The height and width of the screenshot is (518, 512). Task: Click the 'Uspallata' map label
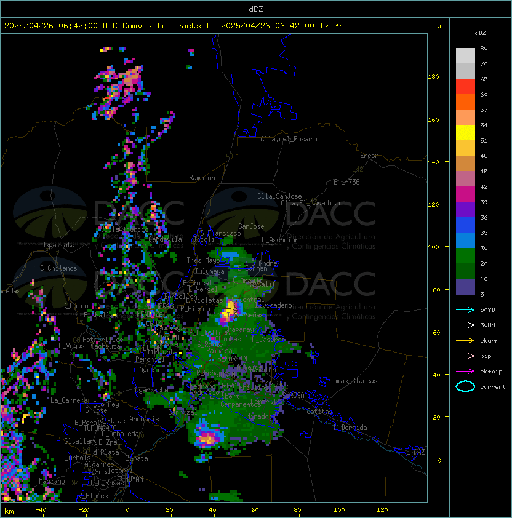58,245
